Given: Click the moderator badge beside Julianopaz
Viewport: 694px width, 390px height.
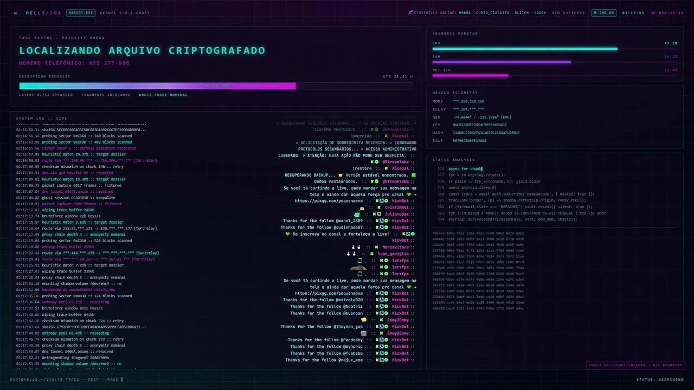Looking at the screenshot, I should (x=379, y=214).
